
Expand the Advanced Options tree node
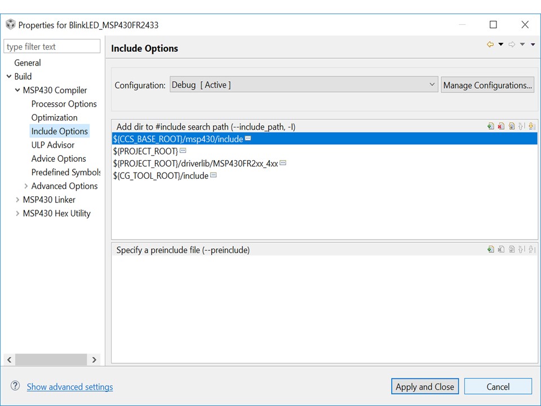click(x=26, y=186)
